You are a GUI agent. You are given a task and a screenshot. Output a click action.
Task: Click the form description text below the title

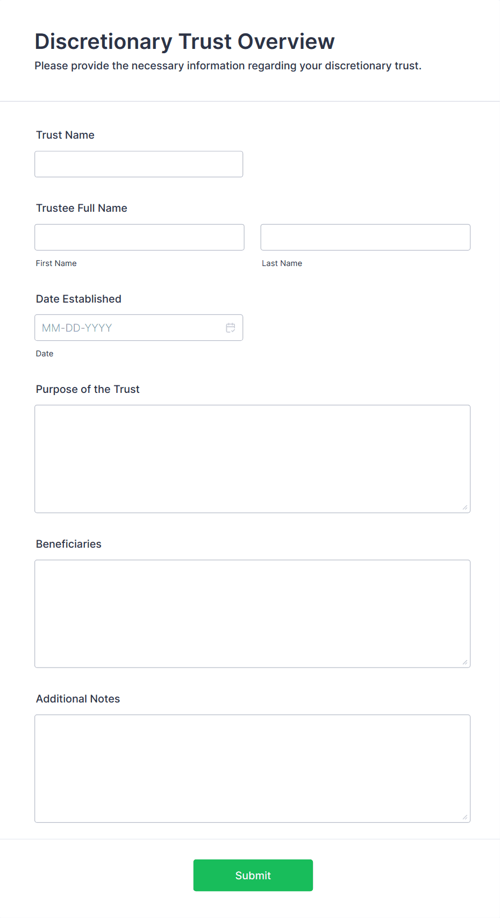228,66
